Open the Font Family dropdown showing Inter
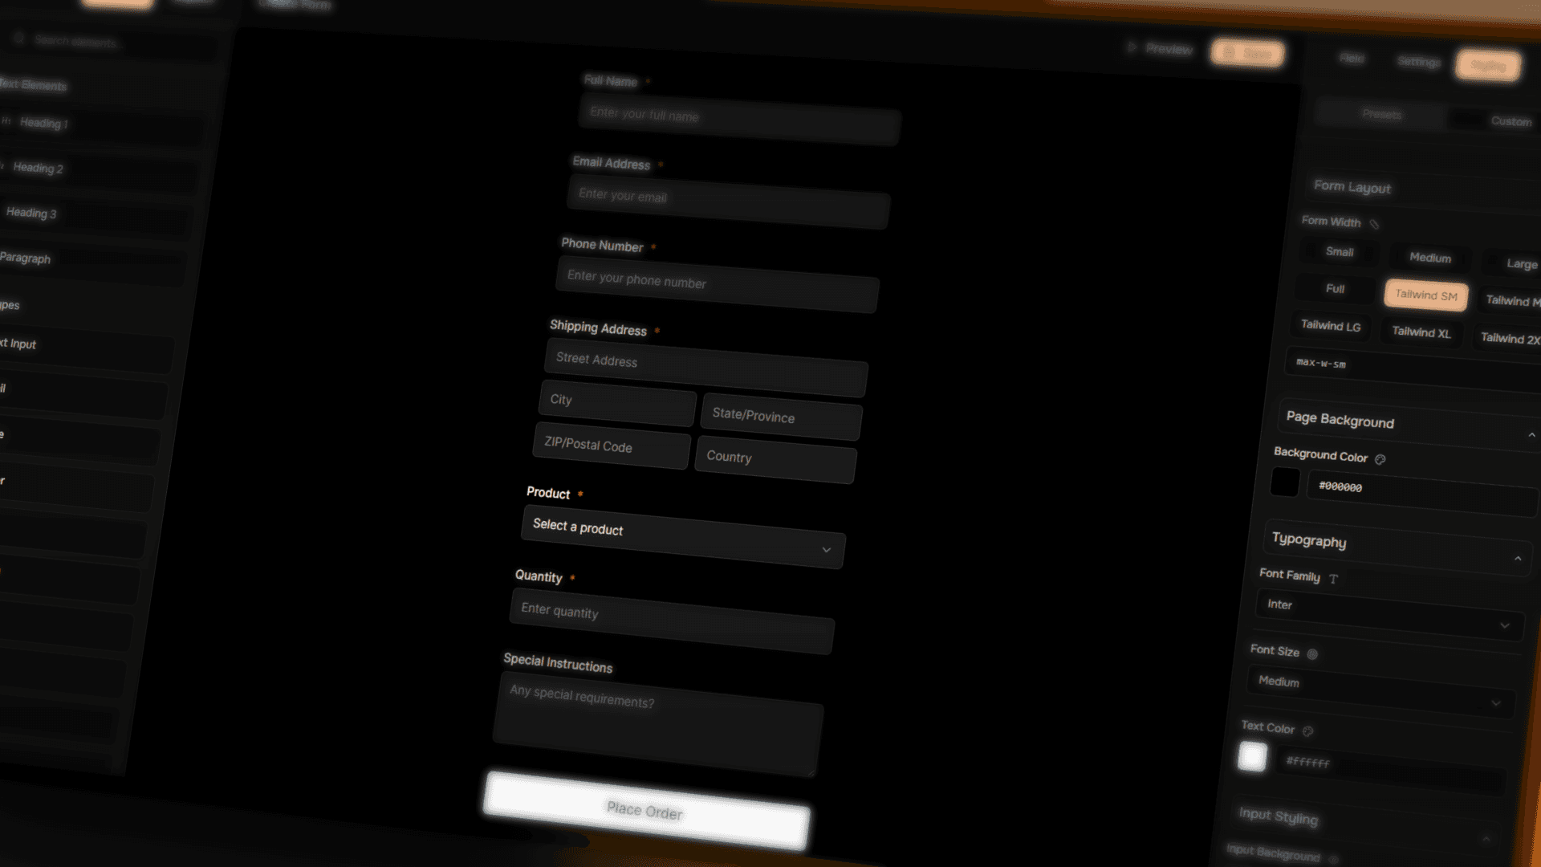Screen dimensions: 1541x867 1389,614
